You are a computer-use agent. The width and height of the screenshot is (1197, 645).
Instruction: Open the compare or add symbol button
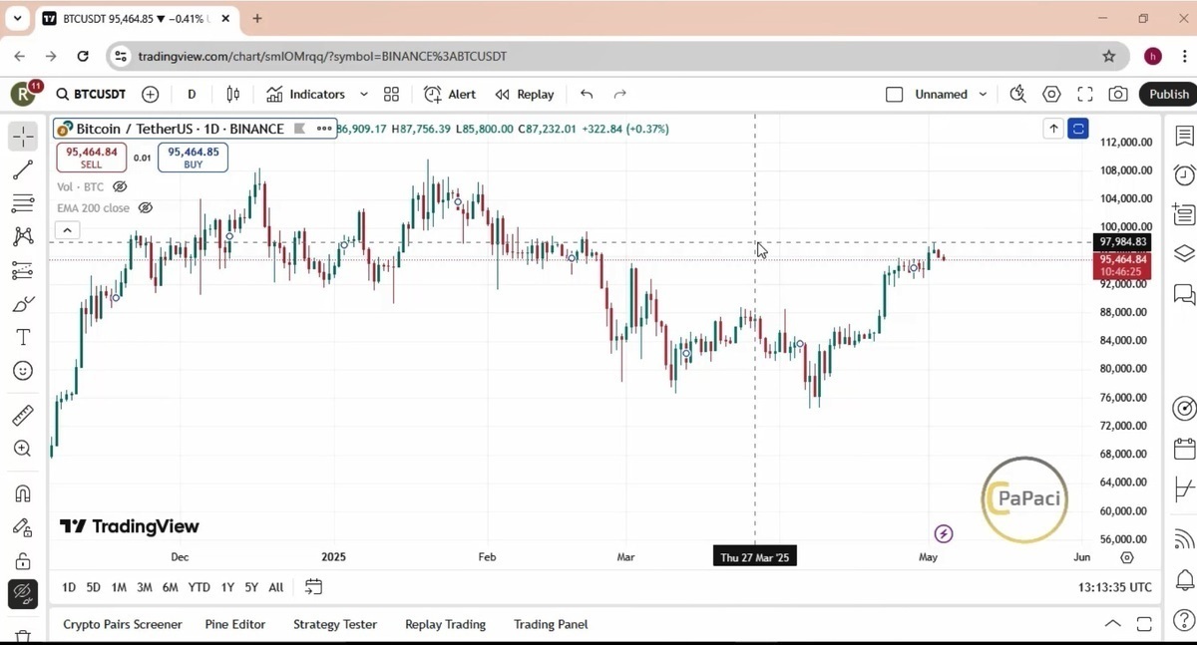pyautogui.click(x=151, y=95)
